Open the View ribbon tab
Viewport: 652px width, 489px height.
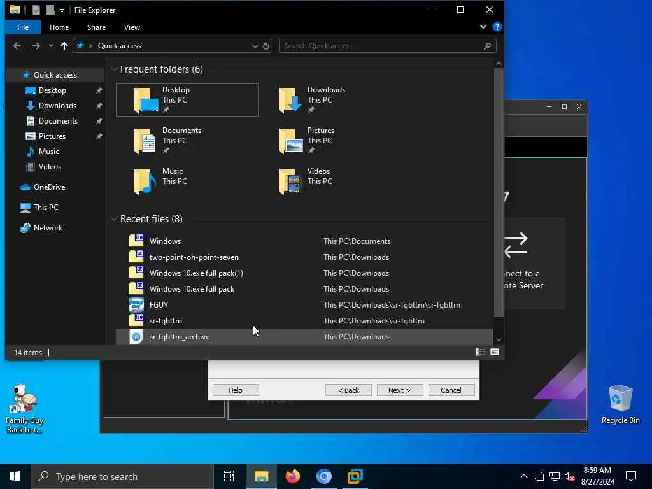[132, 27]
